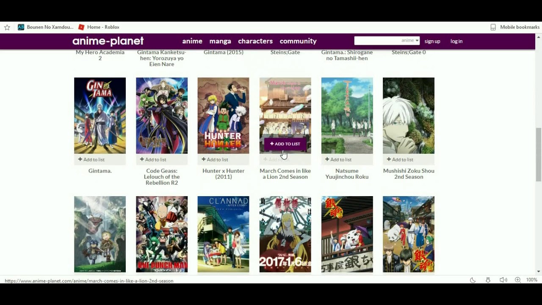Click the Gintama. title link

tap(100, 171)
